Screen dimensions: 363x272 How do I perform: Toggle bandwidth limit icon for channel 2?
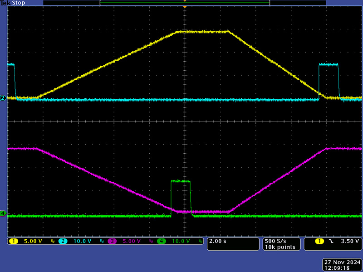click(101, 242)
